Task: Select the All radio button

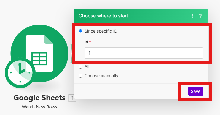Action: click(80, 67)
